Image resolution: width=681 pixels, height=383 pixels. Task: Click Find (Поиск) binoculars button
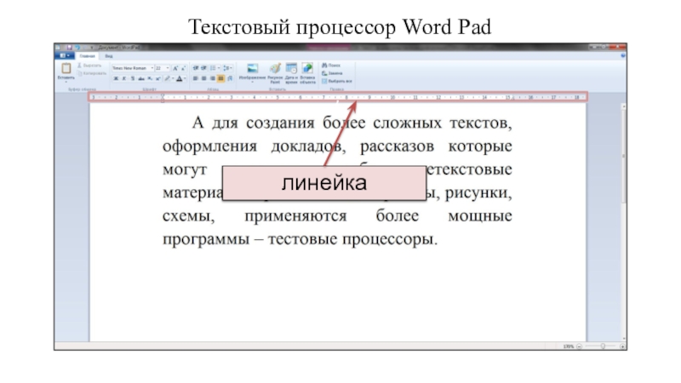[x=331, y=66]
